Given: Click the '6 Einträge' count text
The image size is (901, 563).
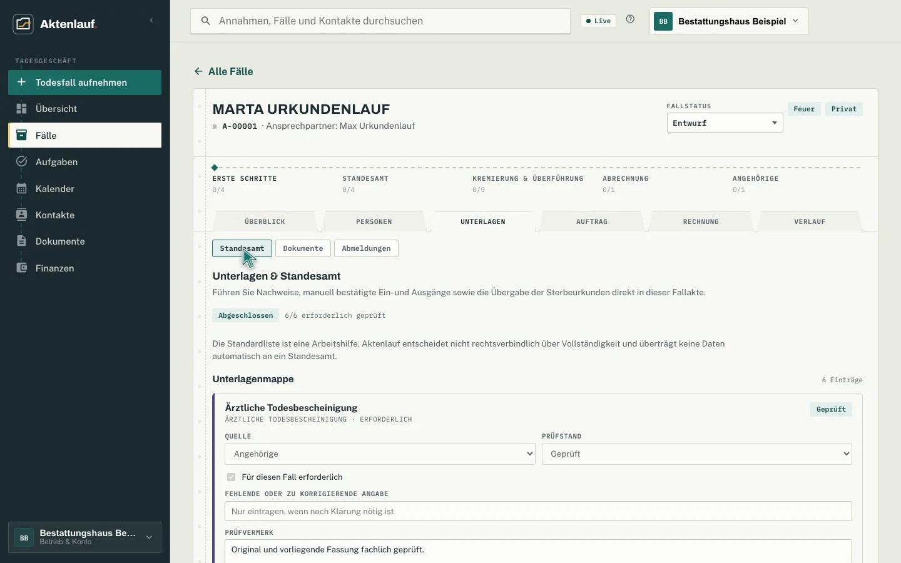Looking at the screenshot, I should tap(842, 380).
